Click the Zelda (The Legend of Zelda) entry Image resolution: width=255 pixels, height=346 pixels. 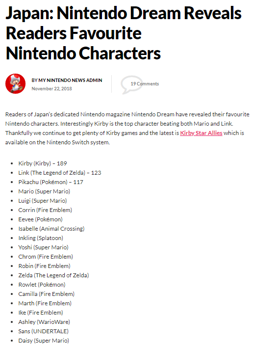(x=53, y=275)
